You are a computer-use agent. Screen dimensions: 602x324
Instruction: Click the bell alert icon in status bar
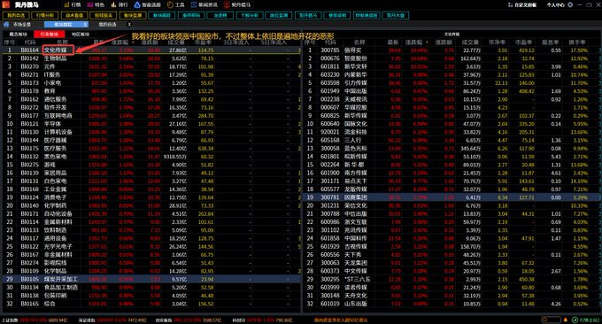click(x=566, y=320)
